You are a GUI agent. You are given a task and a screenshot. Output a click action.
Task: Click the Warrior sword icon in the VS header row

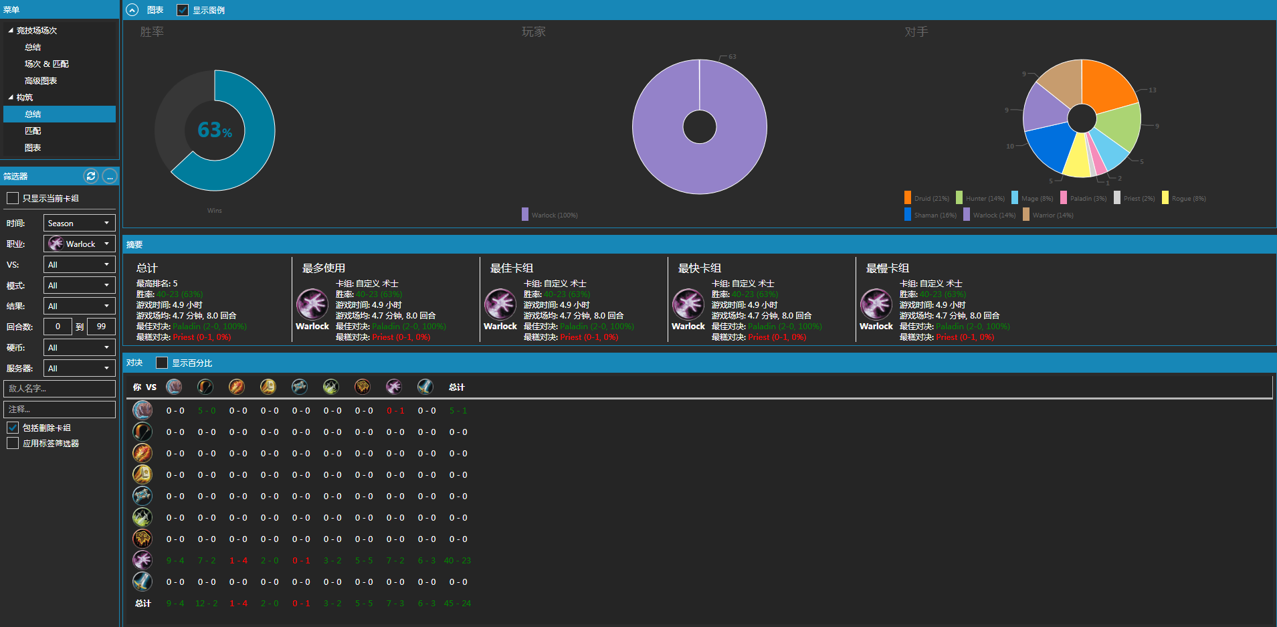(x=425, y=387)
